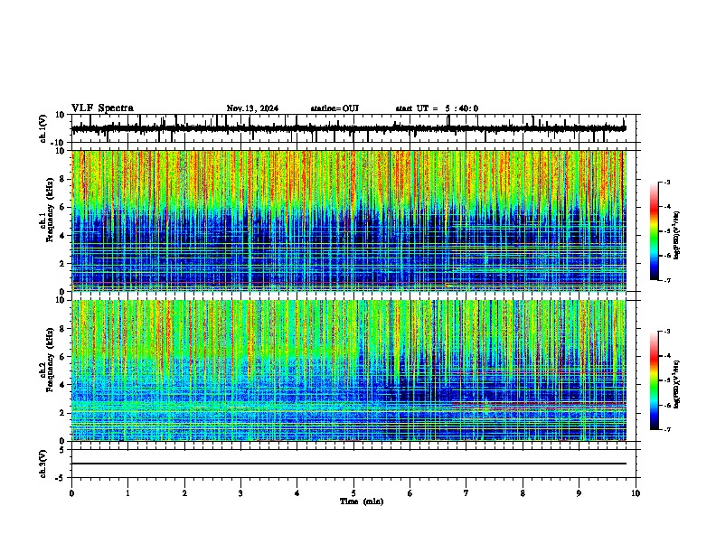Click the "start UT = 5 :40: 0" text
The width and height of the screenshot is (716, 553).
pos(437,108)
